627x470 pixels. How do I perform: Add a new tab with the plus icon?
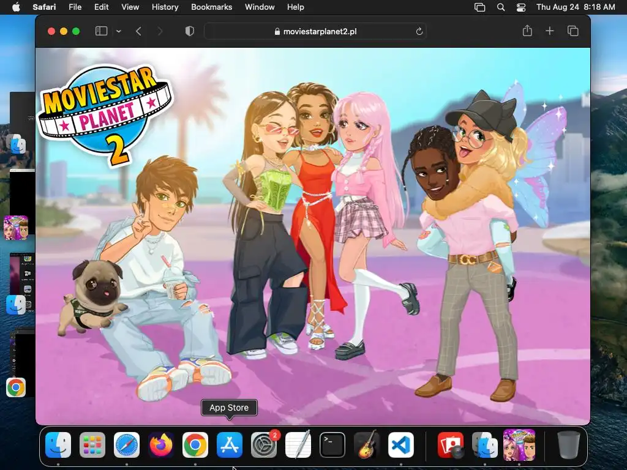tap(550, 31)
